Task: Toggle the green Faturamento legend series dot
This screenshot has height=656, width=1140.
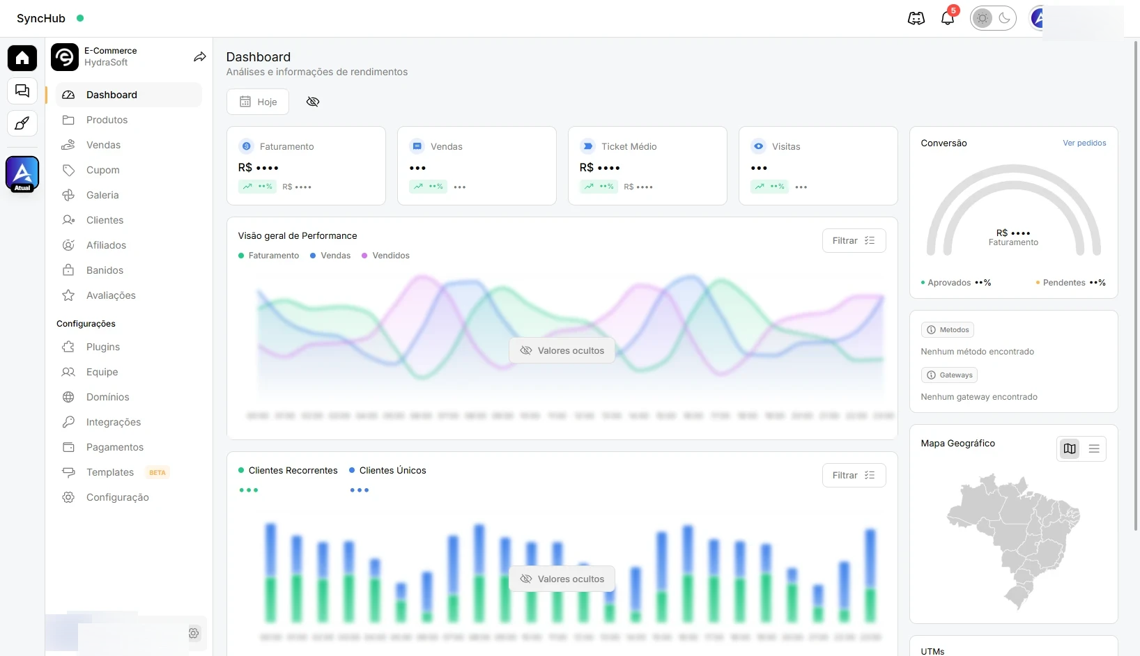Action: point(241,256)
